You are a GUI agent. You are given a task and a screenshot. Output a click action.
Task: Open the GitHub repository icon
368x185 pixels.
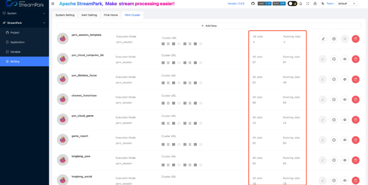pos(253,3)
